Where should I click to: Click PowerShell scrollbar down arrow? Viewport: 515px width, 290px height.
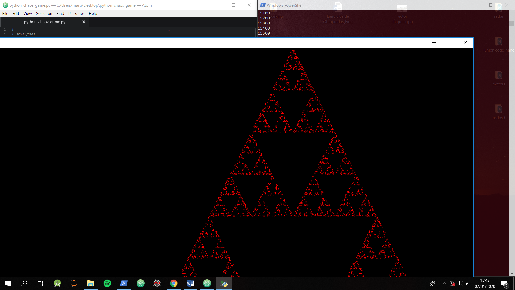[x=512, y=273]
